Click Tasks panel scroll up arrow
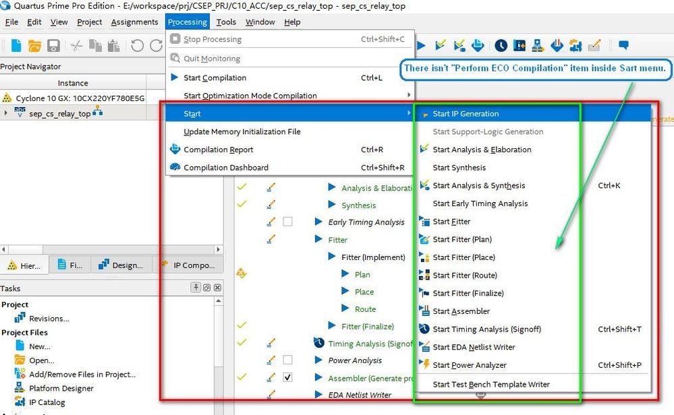Viewport: 674px width, 415px height. click(x=219, y=301)
